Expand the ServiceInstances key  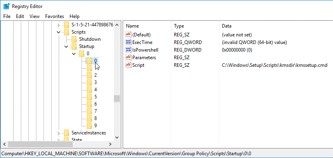(x=59, y=133)
